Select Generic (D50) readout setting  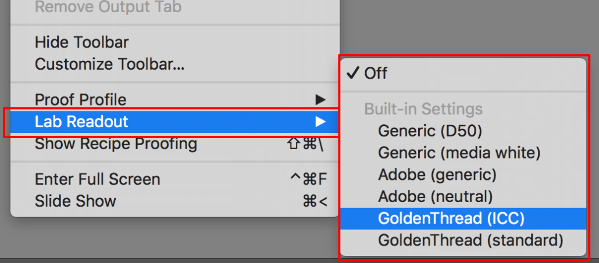[430, 131]
